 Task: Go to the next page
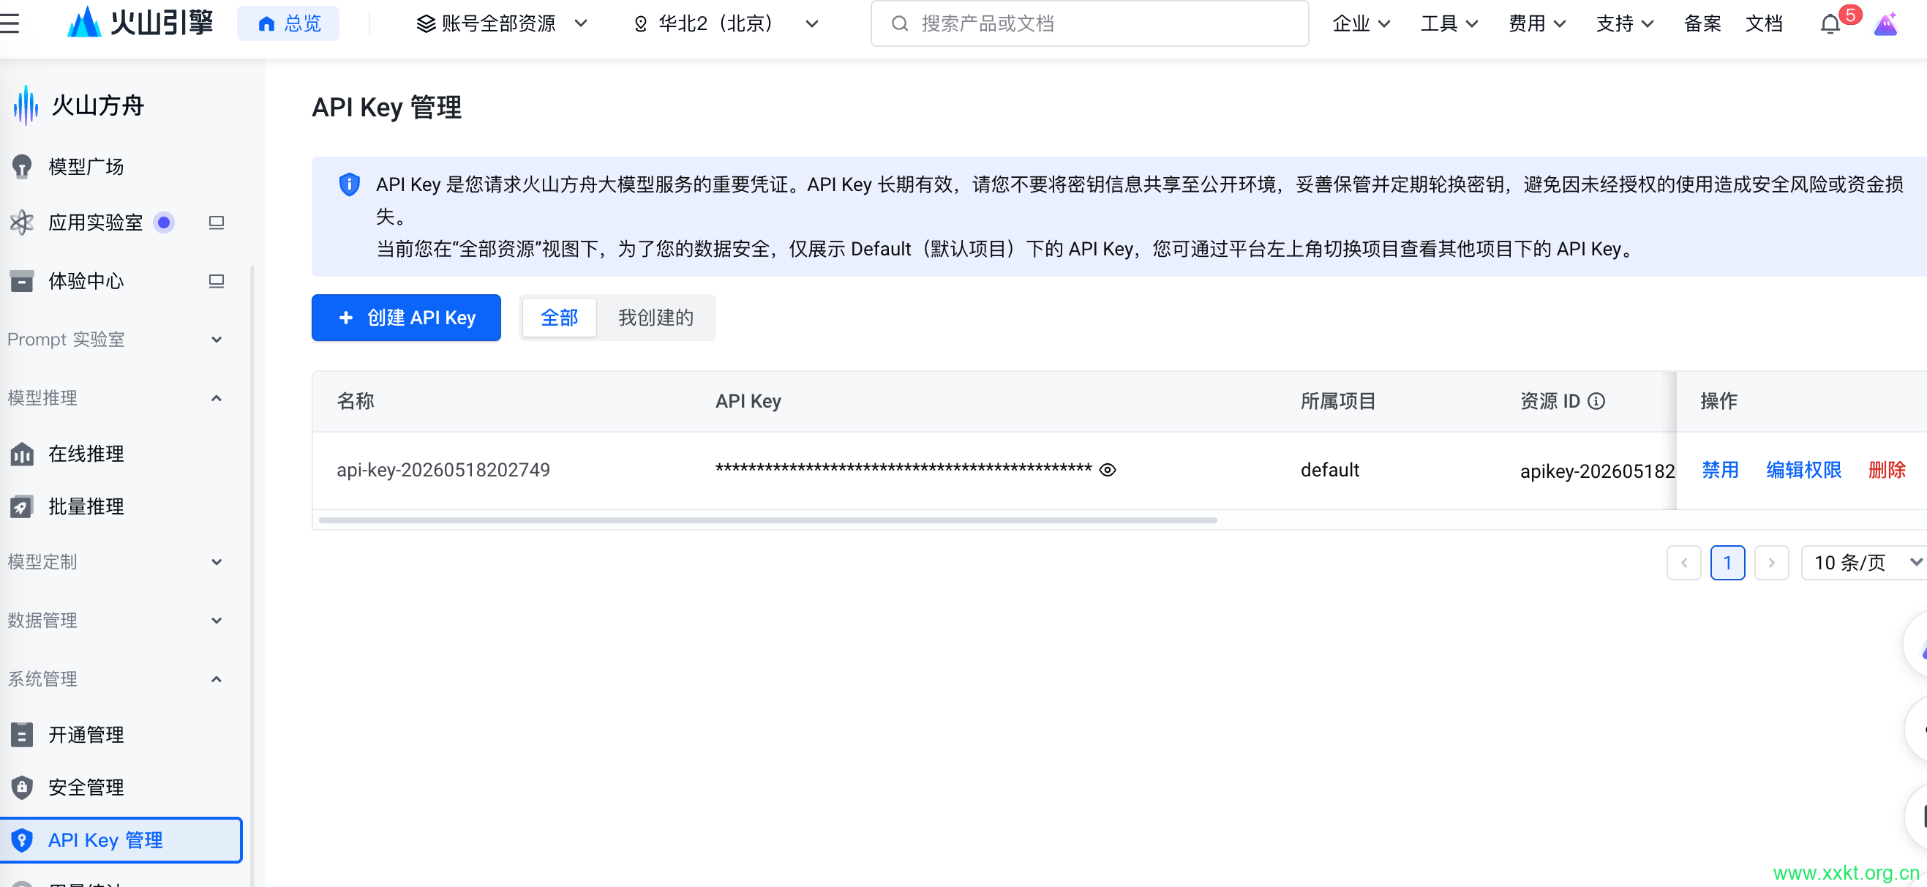click(x=1771, y=562)
